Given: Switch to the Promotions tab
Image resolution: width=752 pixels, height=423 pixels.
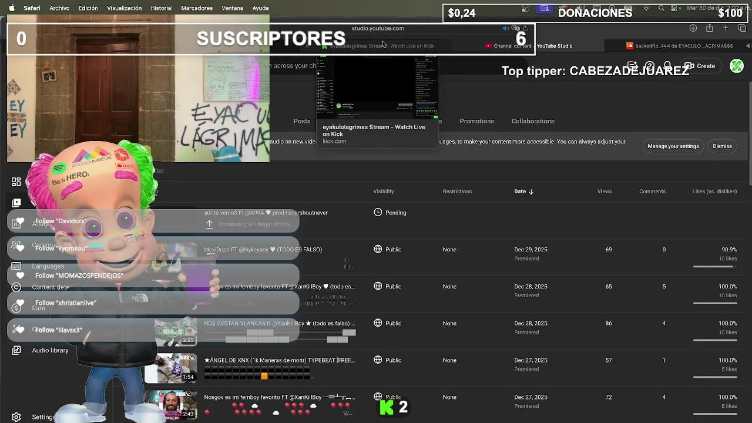Looking at the screenshot, I should tap(476, 121).
